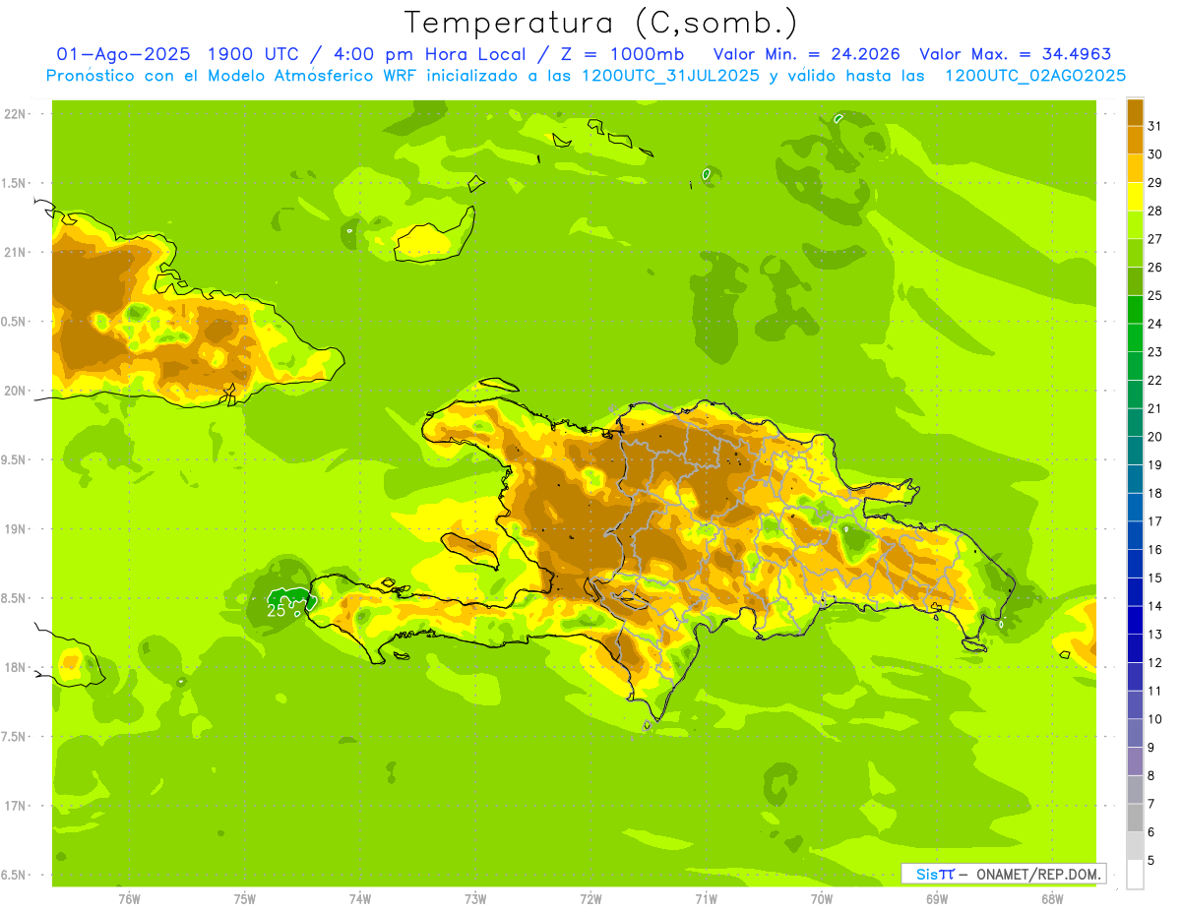Click the '21N' latitude axis label
The width and height of the screenshot is (1181, 912).
coord(14,253)
